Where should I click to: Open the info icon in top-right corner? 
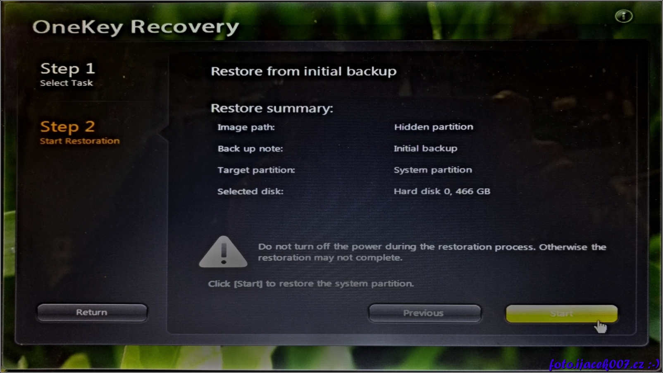(x=623, y=17)
